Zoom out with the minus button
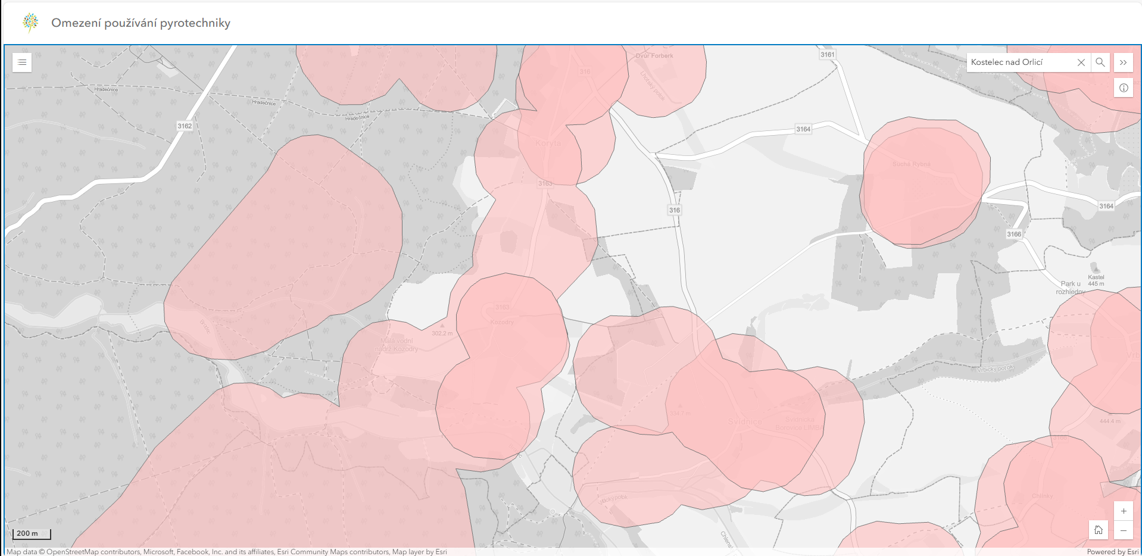Viewport: 1142px width, 556px height. [1123, 530]
